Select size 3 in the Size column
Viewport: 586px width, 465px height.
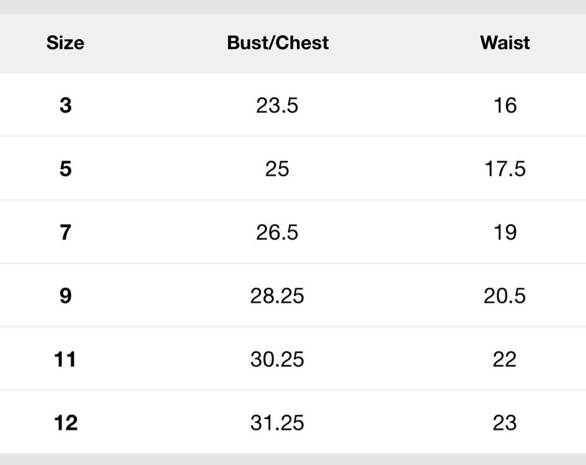tap(66, 105)
